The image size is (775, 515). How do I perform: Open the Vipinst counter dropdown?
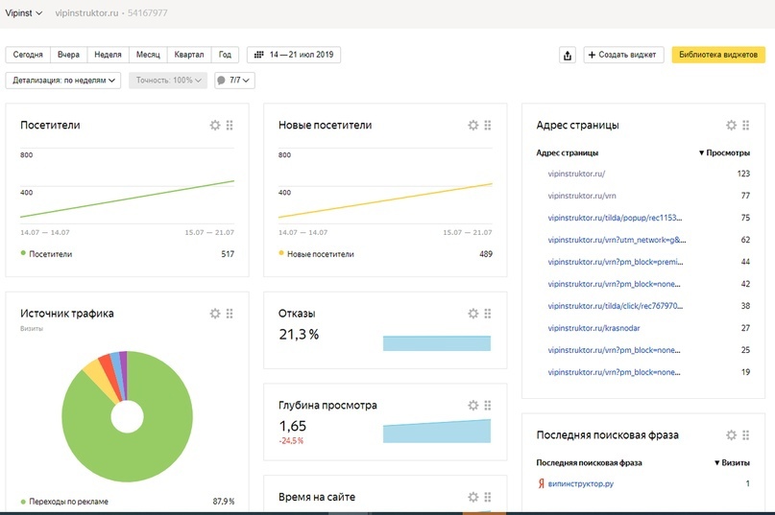coord(23,13)
